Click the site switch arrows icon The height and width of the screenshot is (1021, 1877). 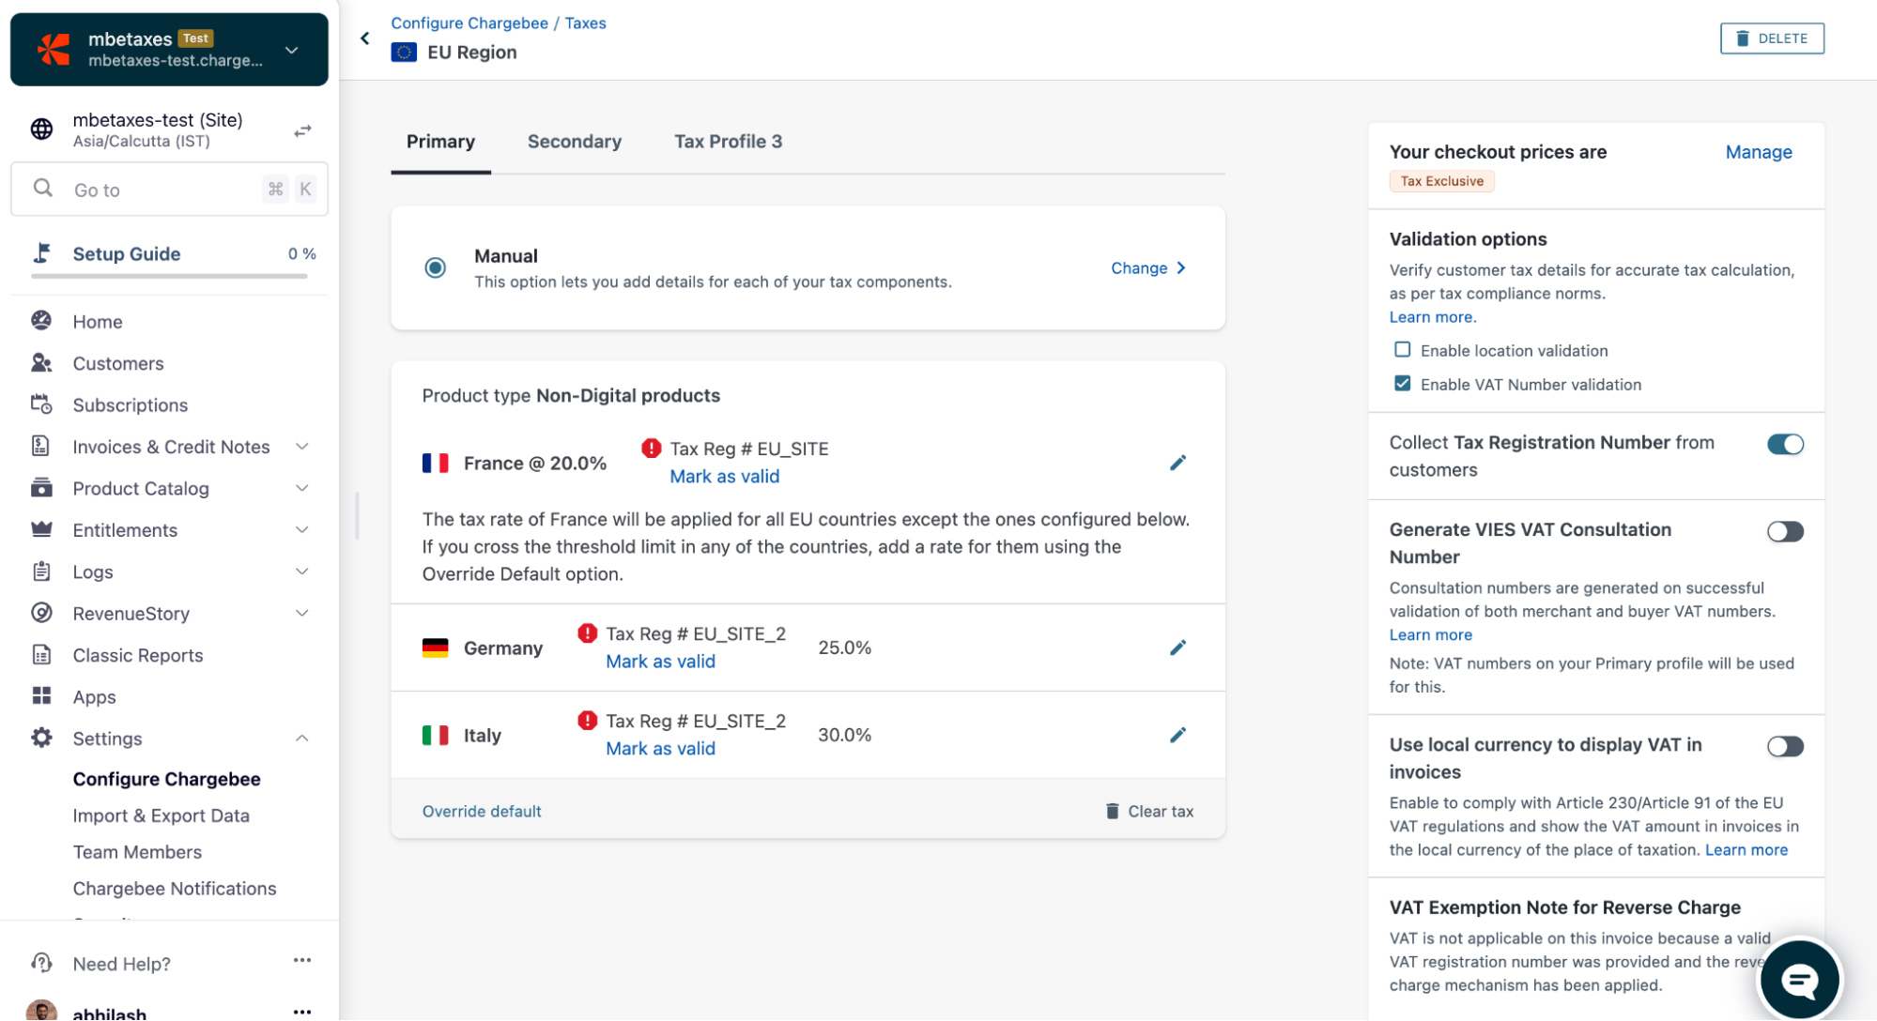302,130
